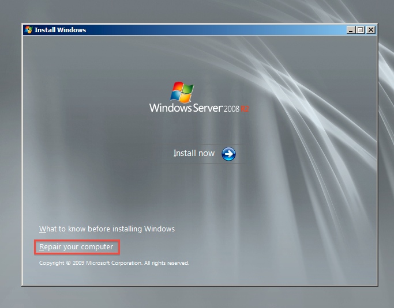Select the Install now text label
Screen dimensions: 394x308
click(x=194, y=154)
